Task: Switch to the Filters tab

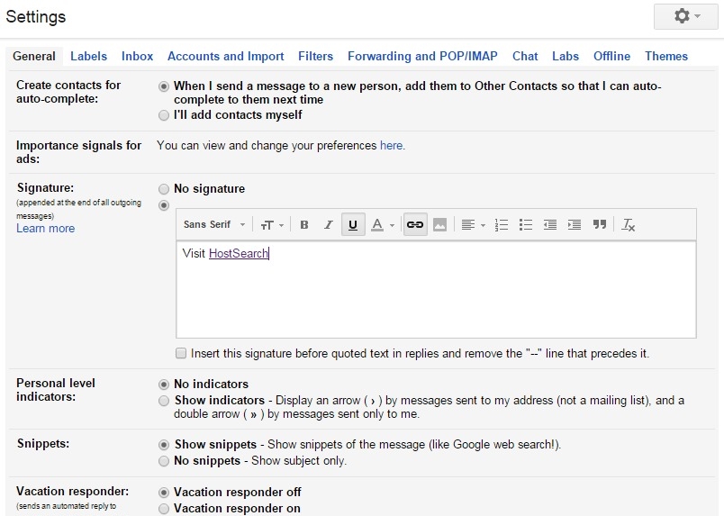Action: point(315,56)
